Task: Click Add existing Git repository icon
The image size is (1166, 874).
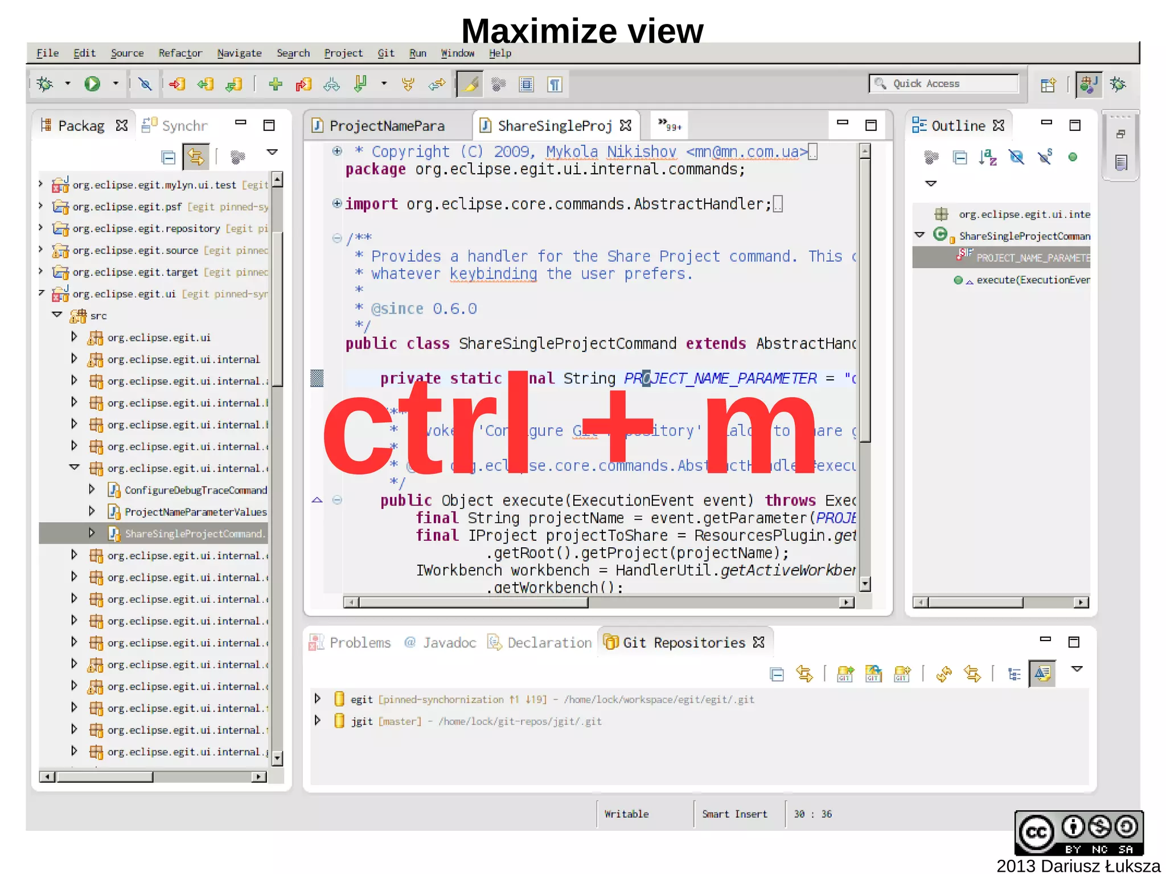Action: (845, 674)
